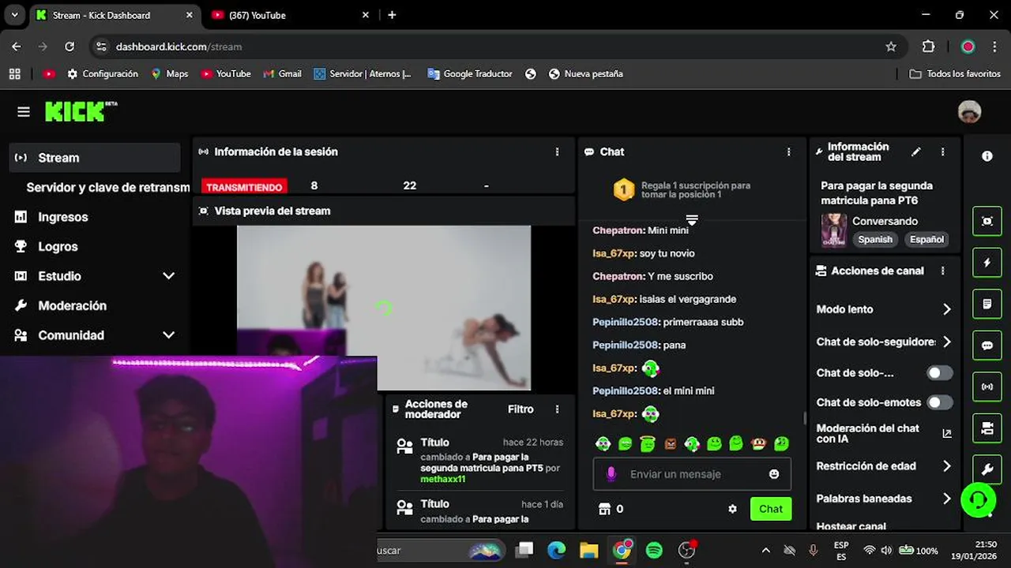
Task: Toggle the stream preview widget icon
Action: click(x=987, y=222)
